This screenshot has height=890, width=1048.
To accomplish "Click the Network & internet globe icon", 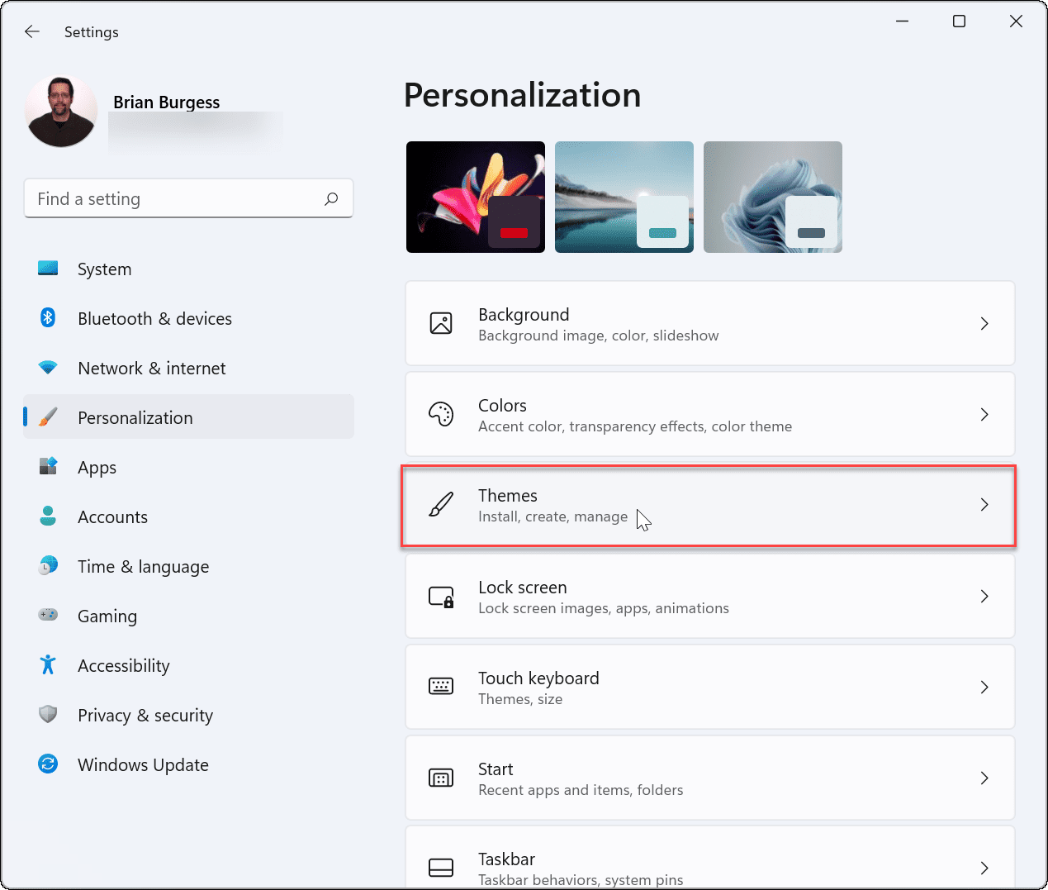I will click(48, 368).
